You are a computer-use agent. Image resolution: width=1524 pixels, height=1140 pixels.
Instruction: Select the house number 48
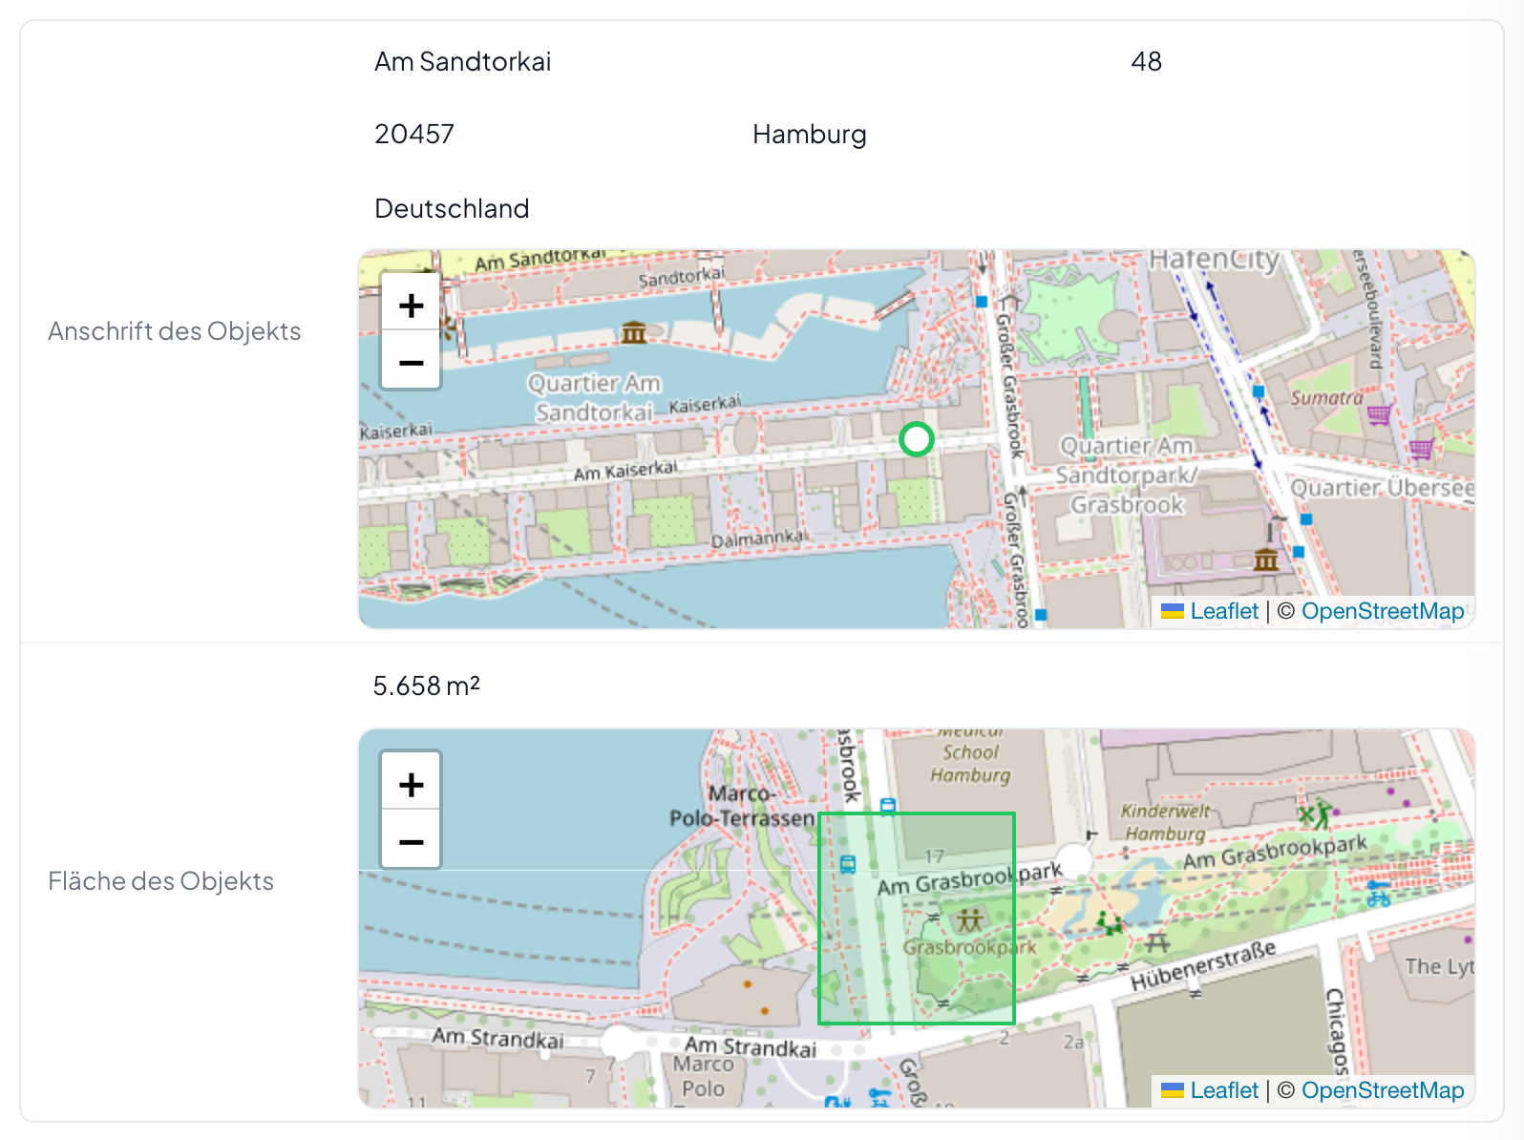[1146, 62]
